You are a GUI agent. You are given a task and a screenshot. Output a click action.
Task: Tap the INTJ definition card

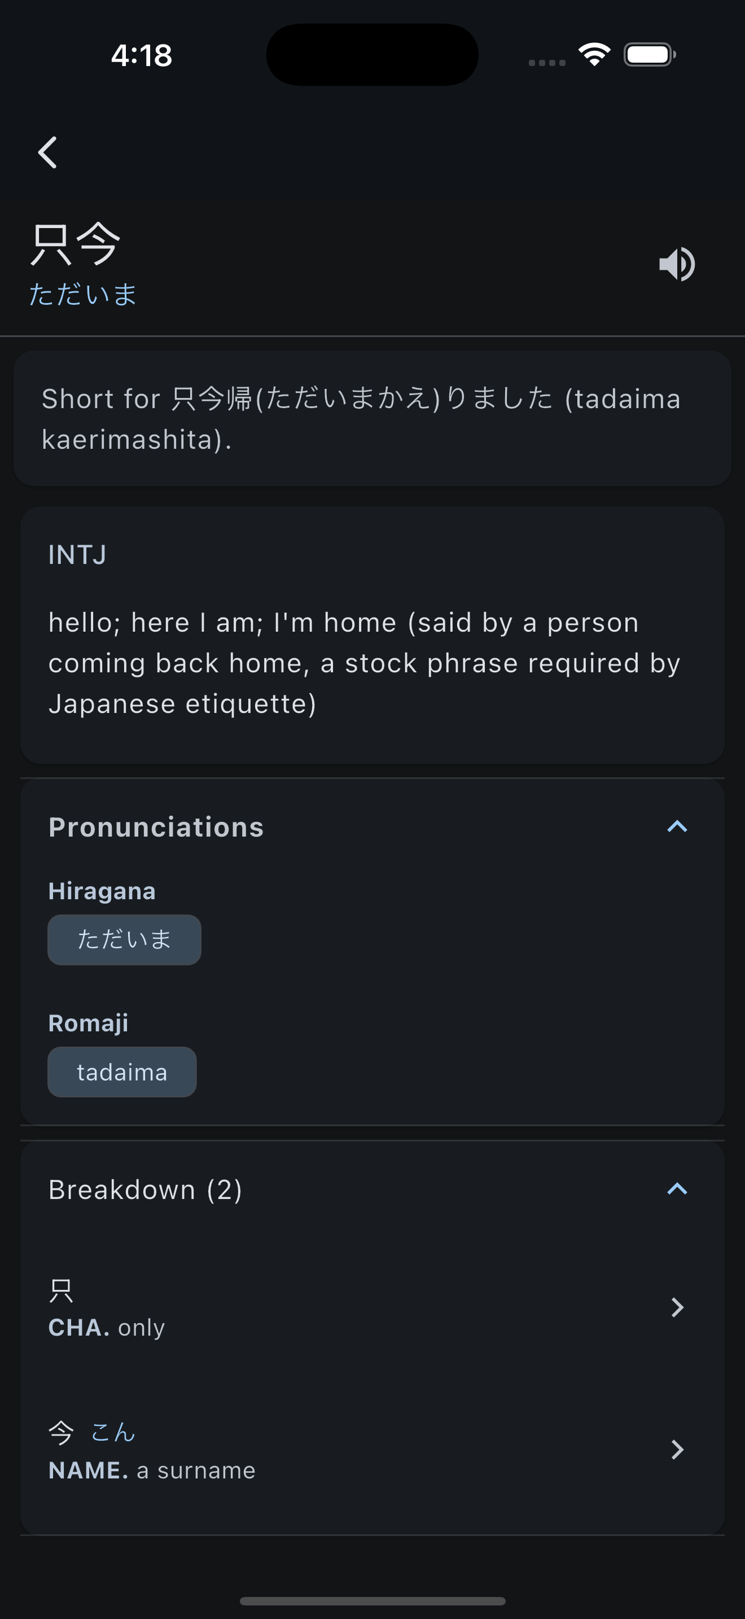pos(373,635)
